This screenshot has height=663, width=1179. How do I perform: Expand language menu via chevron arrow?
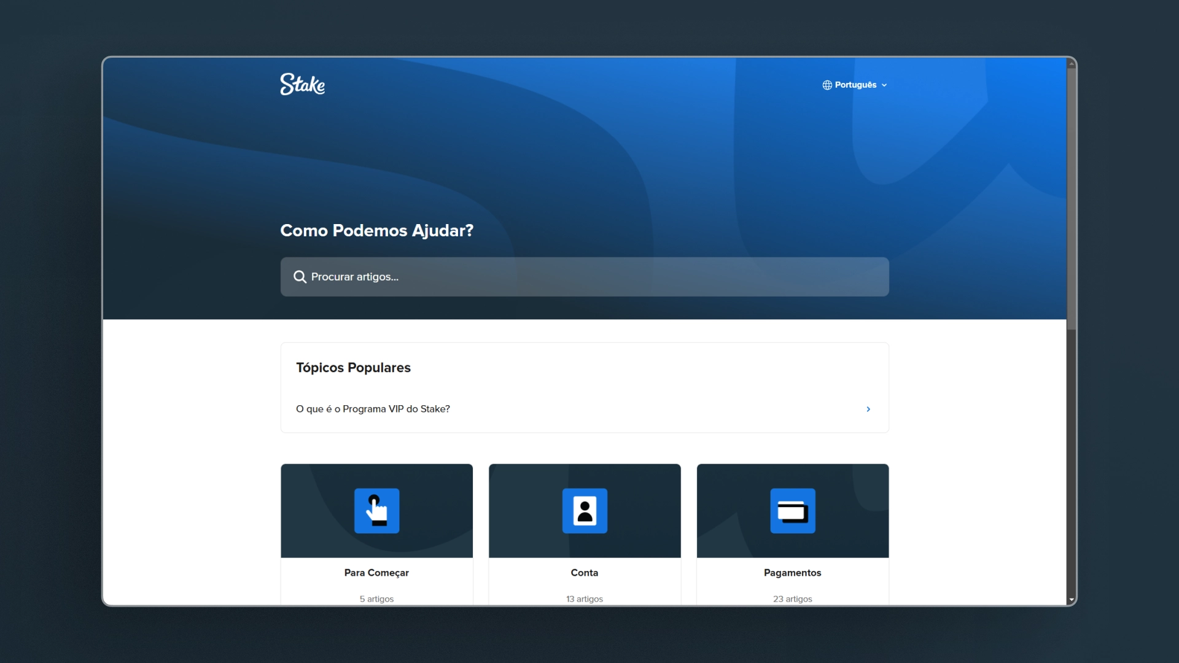884,85
